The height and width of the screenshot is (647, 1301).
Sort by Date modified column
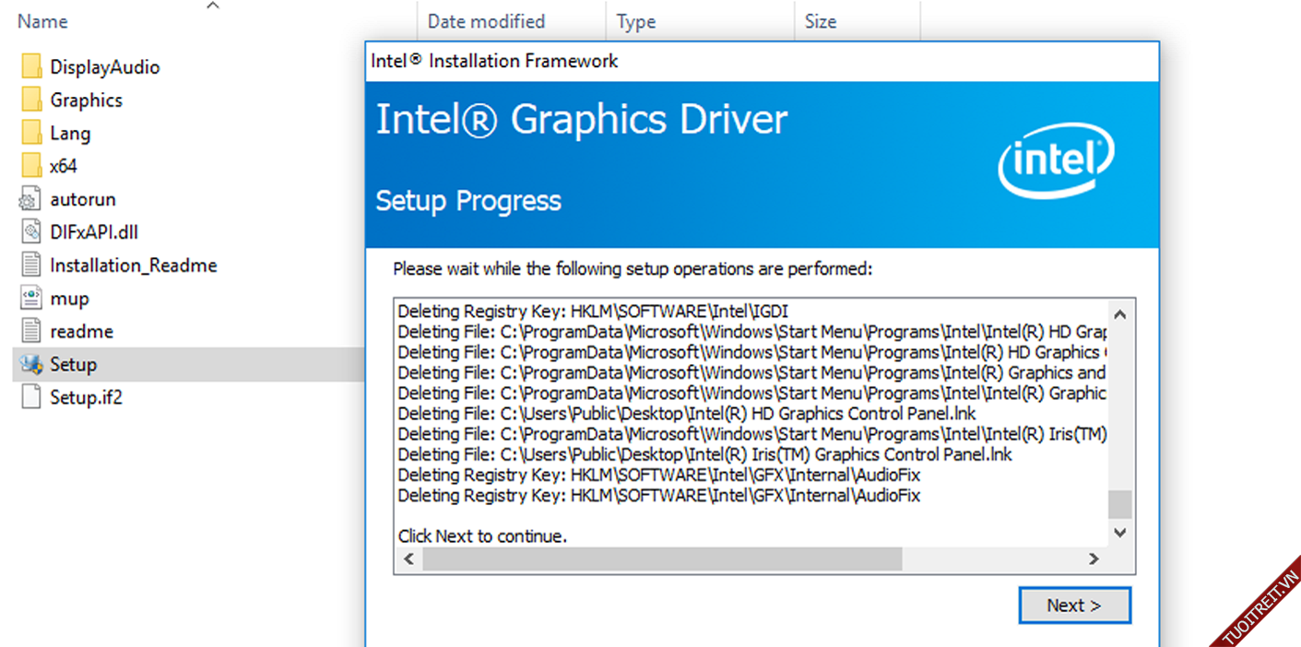point(486,21)
